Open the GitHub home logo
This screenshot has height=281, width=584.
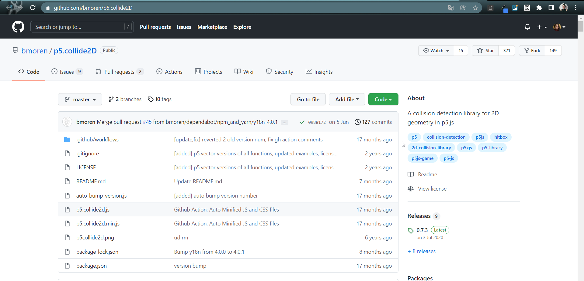pyautogui.click(x=18, y=27)
